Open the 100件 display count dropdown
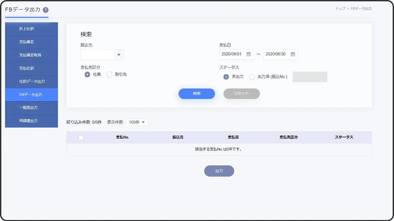Viewport: 394px width, 221px height. click(137, 122)
